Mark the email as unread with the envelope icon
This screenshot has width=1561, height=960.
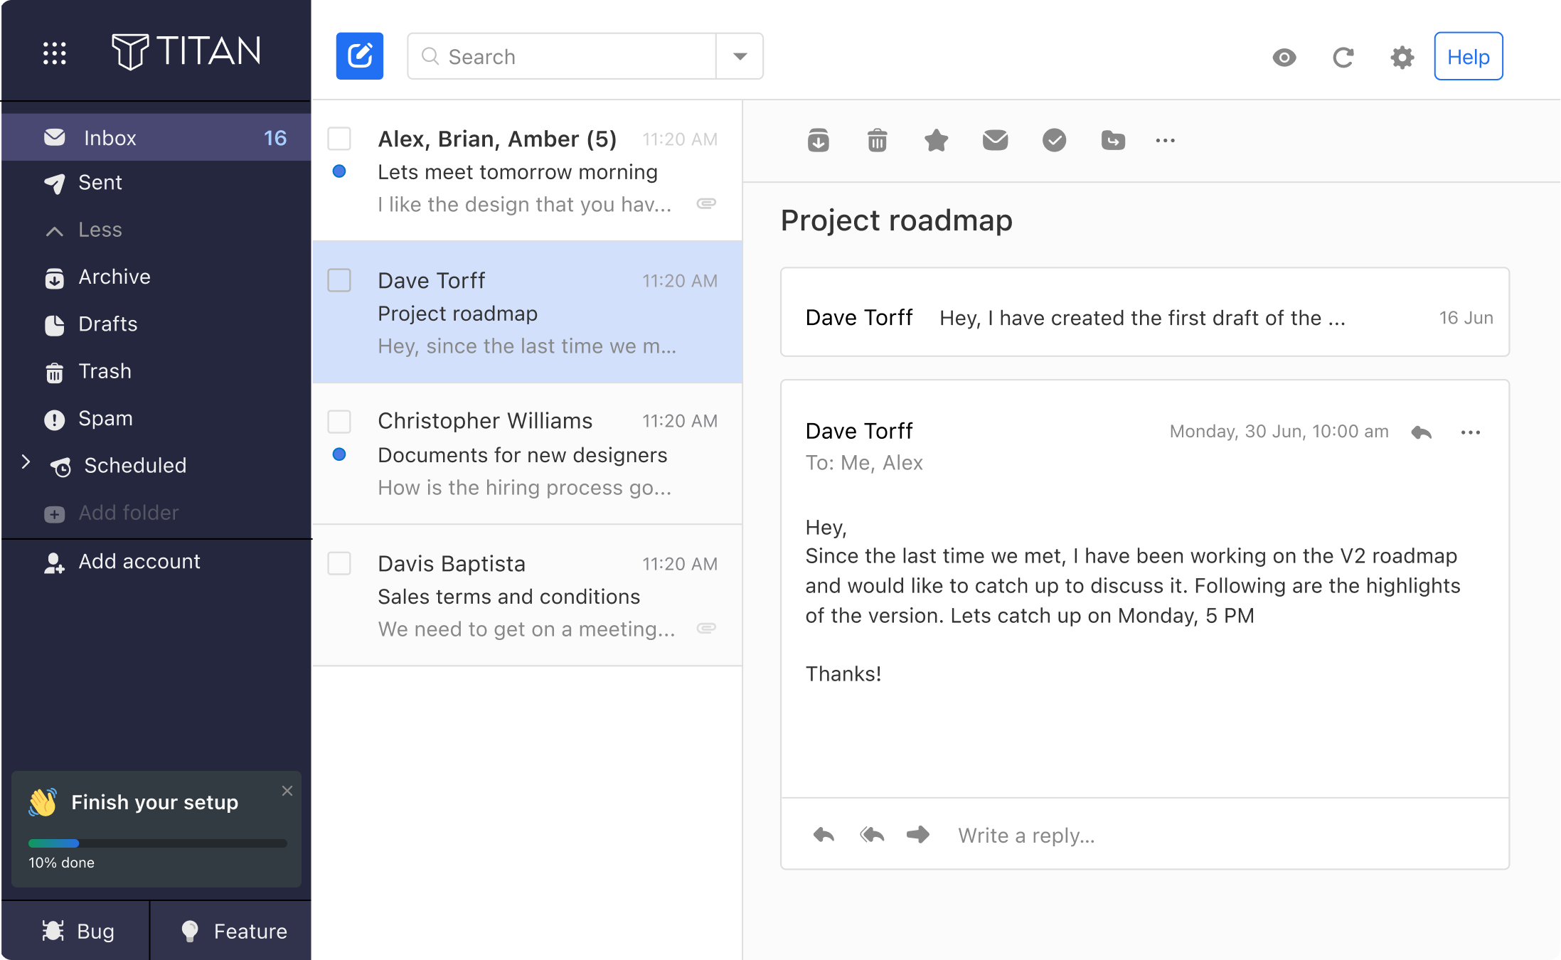995,140
